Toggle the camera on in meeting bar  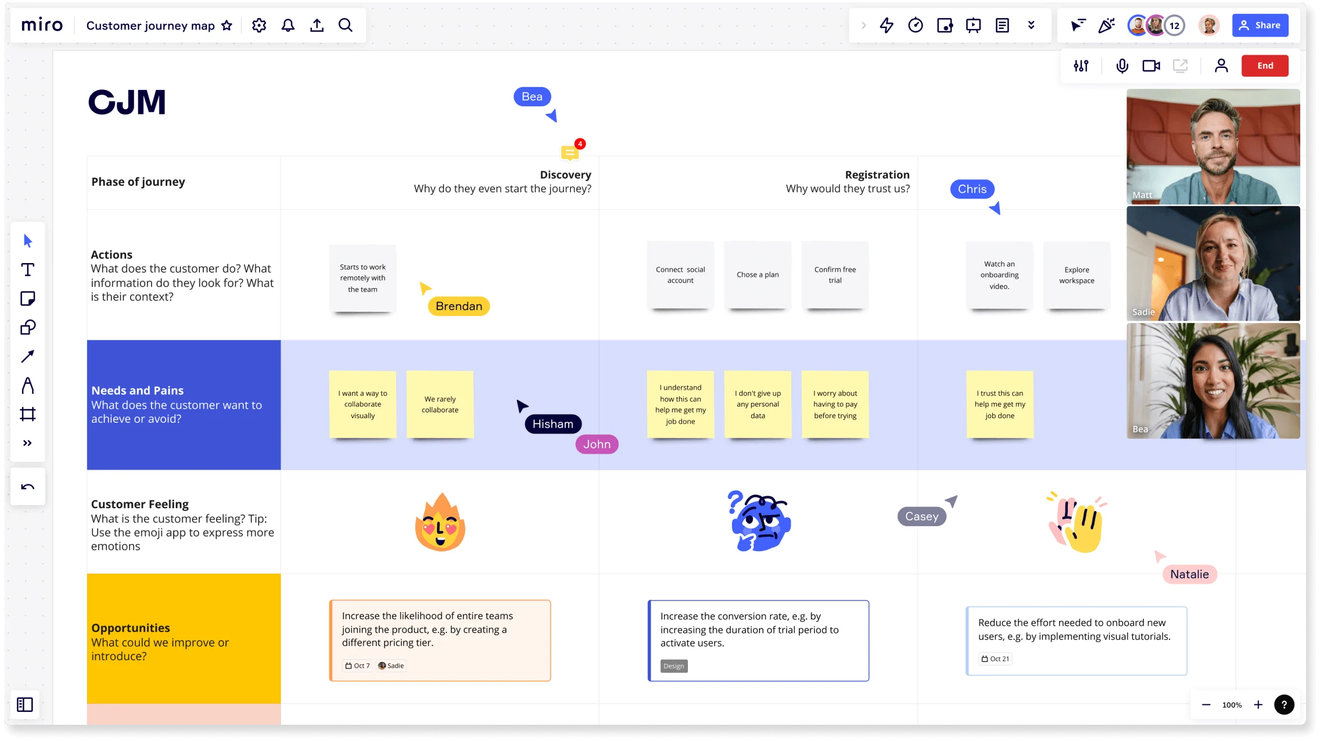[x=1150, y=65]
